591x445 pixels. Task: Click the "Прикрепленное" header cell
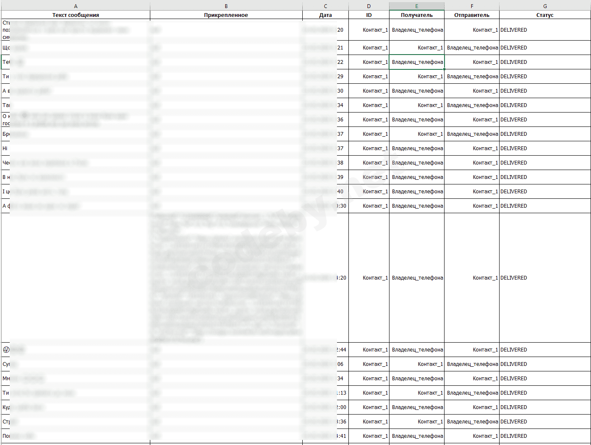click(x=226, y=15)
